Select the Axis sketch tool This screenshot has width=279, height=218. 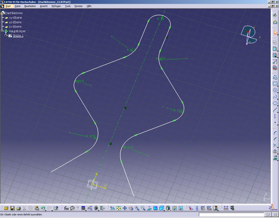[275, 116]
